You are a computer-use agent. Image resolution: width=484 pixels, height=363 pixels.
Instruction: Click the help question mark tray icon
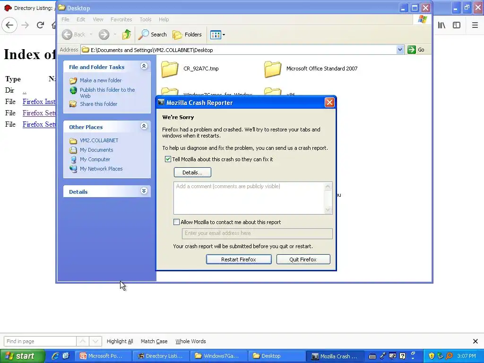(403, 356)
